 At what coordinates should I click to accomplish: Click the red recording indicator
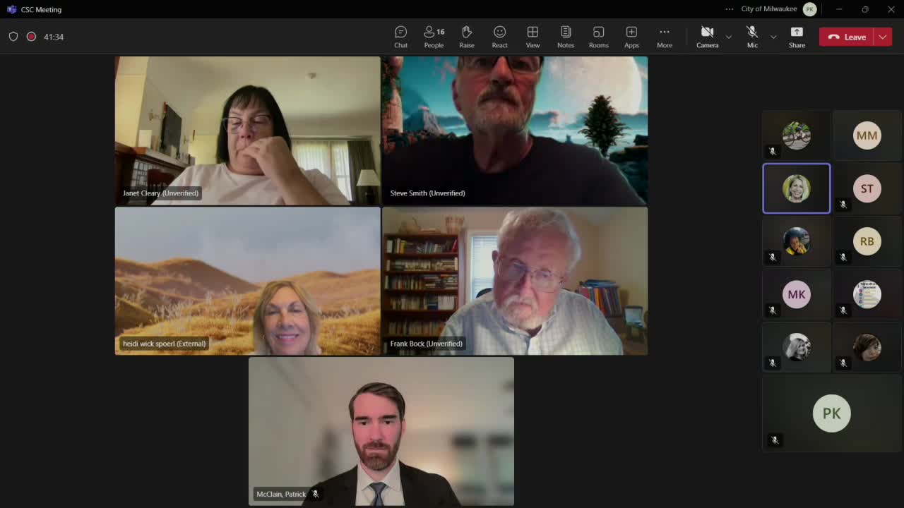(x=31, y=37)
